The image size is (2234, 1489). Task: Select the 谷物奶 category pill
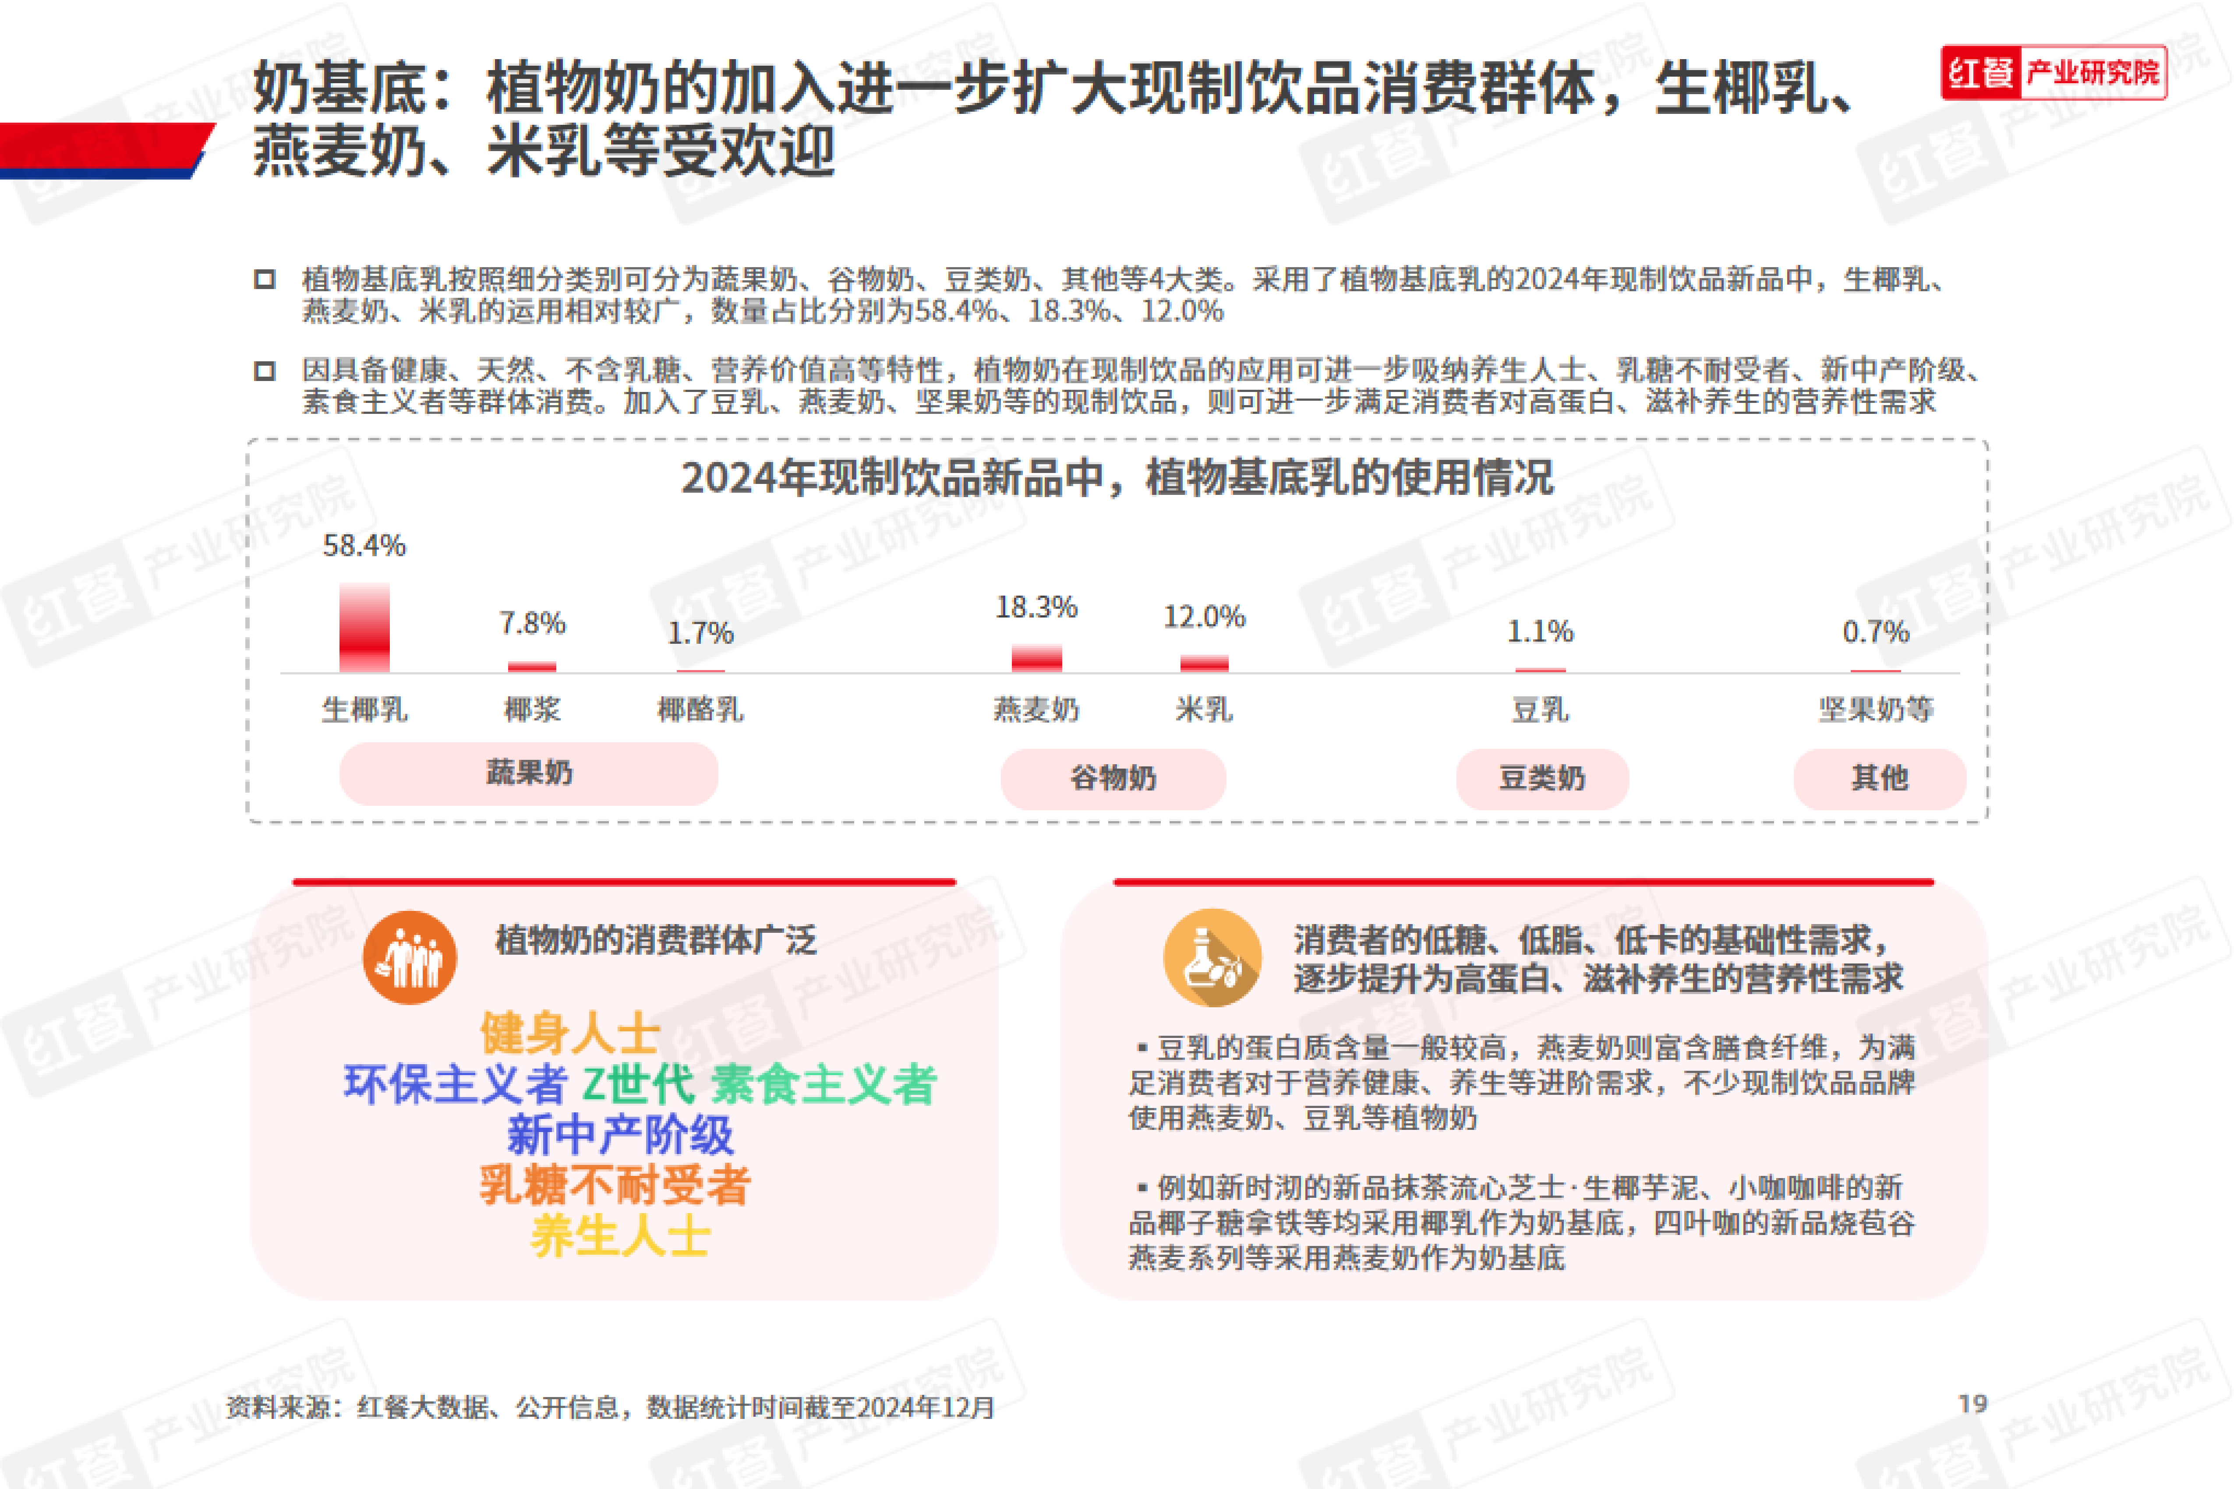[1113, 779]
